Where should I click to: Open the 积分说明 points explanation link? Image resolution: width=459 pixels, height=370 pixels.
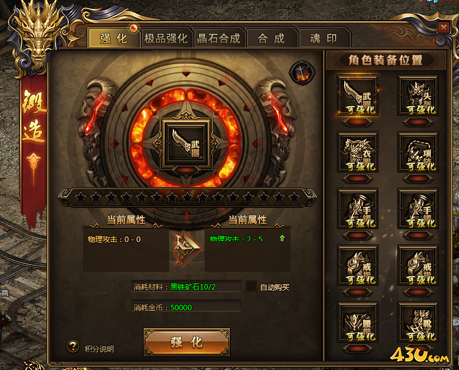coord(99,349)
